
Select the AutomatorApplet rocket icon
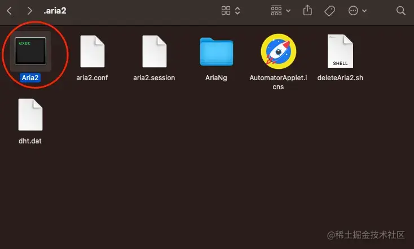278,51
